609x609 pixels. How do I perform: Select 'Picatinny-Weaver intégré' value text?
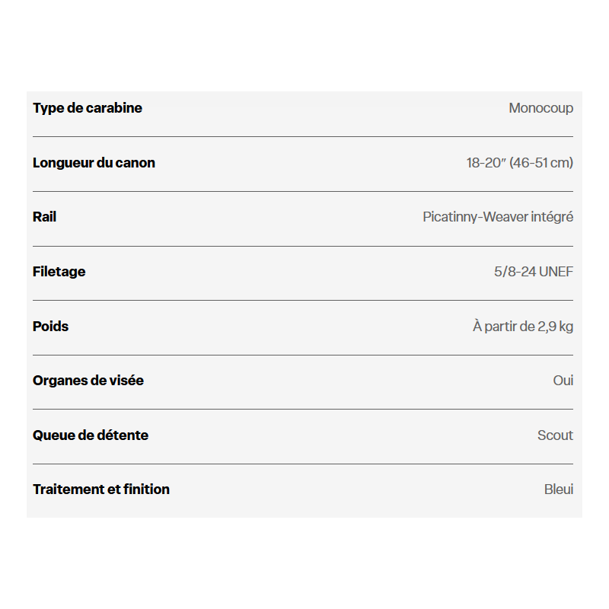click(498, 217)
